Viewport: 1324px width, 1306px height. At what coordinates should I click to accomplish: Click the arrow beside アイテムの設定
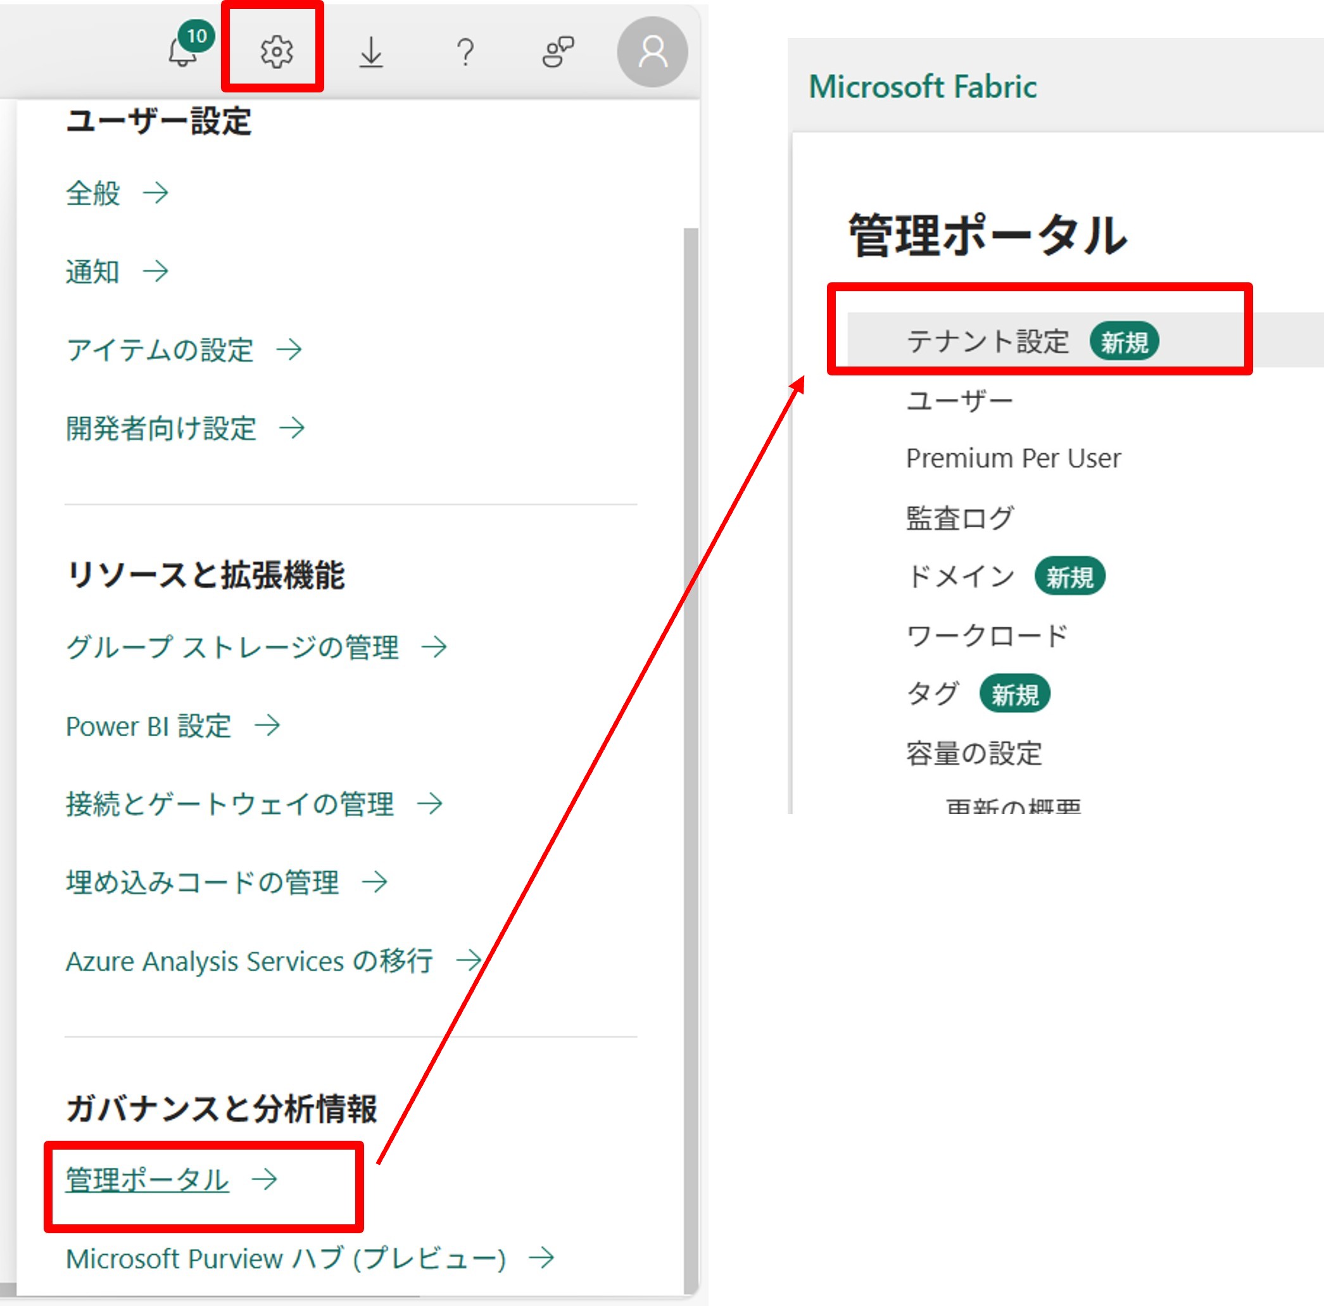tap(289, 349)
